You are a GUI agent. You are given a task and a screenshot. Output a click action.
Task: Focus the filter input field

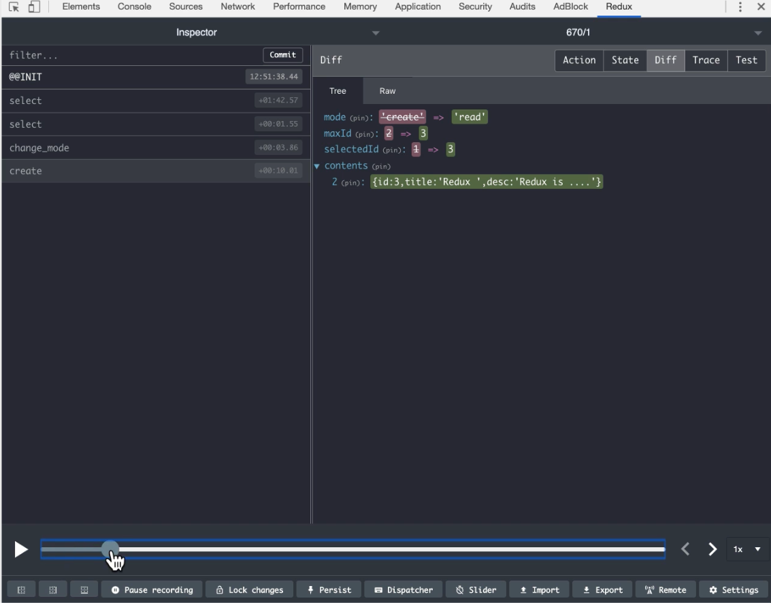click(133, 55)
